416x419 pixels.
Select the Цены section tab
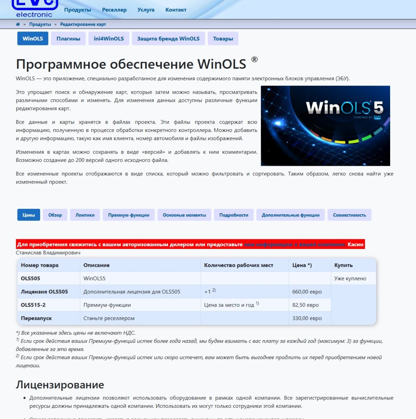28,215
